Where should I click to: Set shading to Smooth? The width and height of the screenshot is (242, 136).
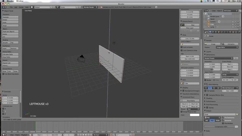pos(6,43)
